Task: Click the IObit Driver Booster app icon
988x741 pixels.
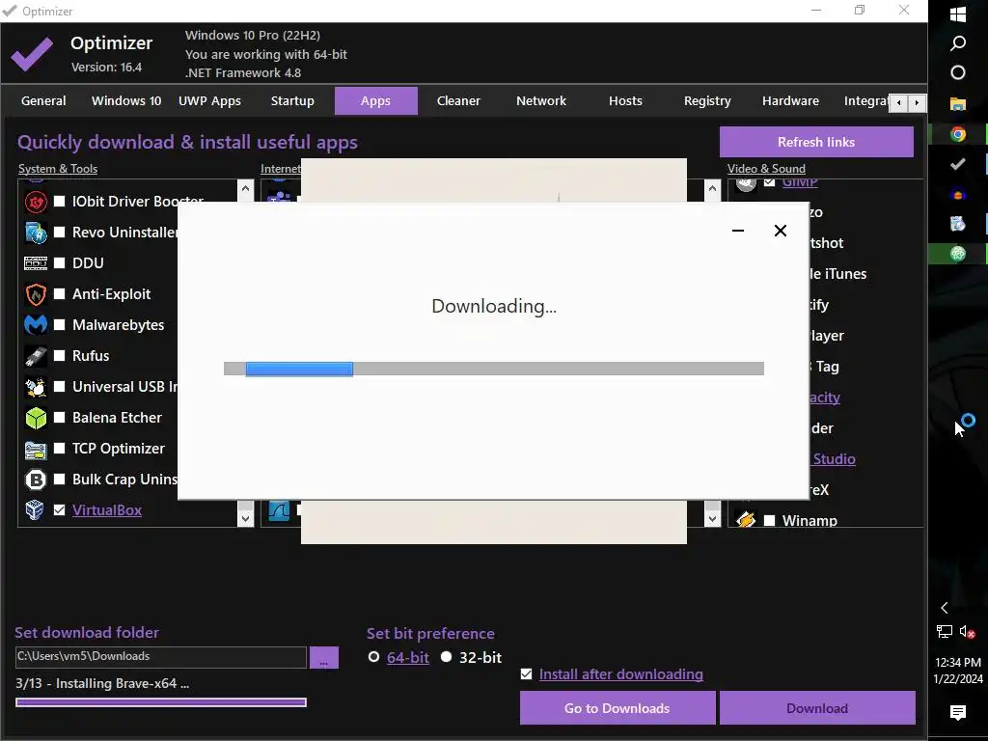Action: 36,202
